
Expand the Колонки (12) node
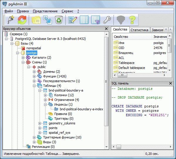click(x=45, y=95)
